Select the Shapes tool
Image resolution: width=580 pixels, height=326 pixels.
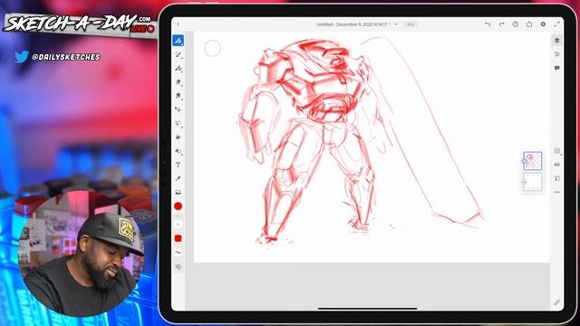click(x=179, y=151)
